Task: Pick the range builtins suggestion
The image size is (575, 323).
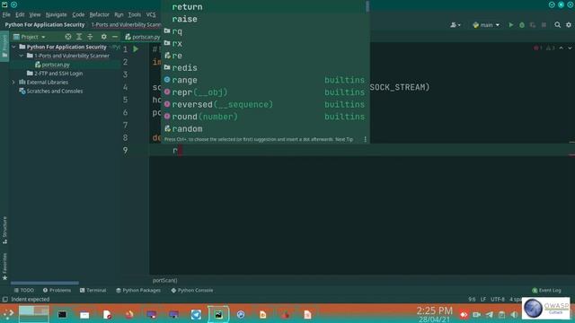Action: pyautogui.click(x=264, y=80)
